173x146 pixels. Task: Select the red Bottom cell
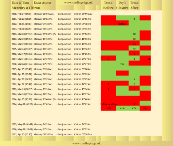point(122,24)
